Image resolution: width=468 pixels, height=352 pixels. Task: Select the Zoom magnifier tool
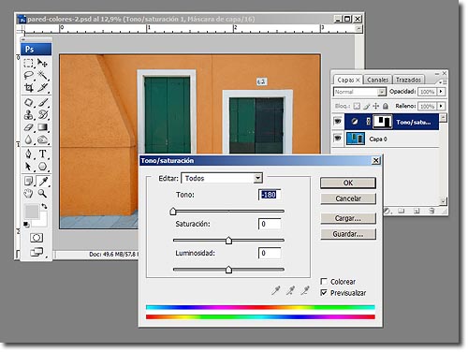pos(43,194)
